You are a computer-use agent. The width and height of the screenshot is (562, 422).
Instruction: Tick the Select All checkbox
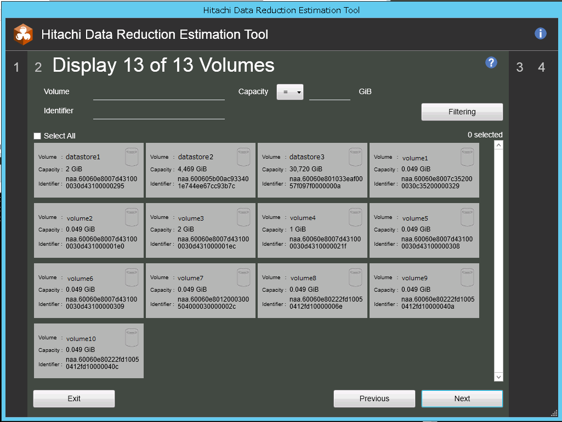point(37,136)
